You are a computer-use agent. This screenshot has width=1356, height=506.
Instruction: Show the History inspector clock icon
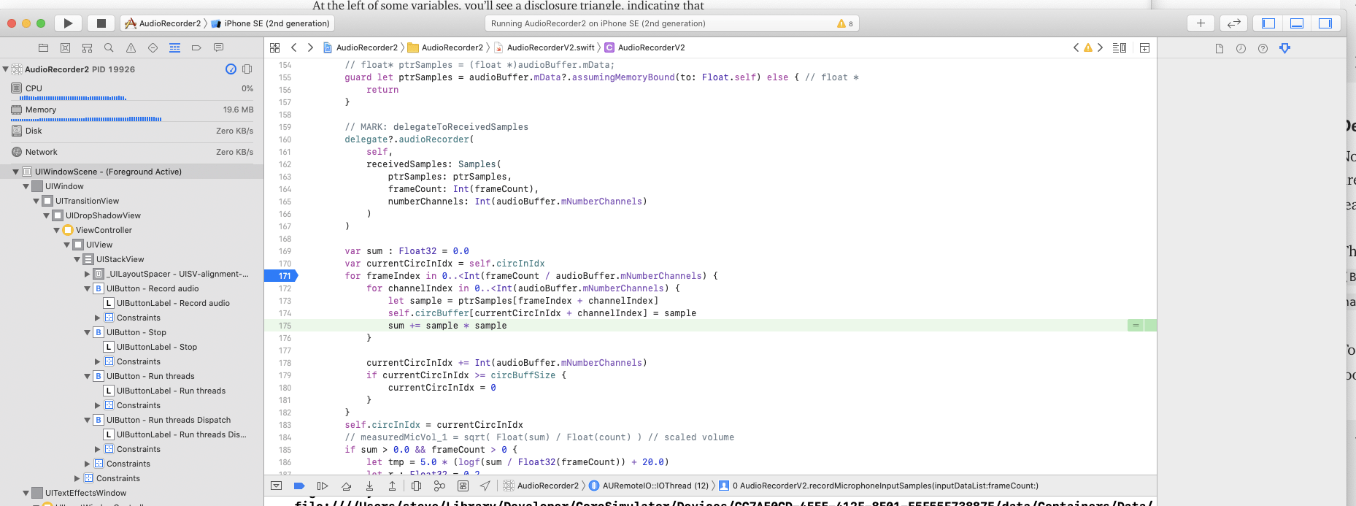[x=1241, y=48]
